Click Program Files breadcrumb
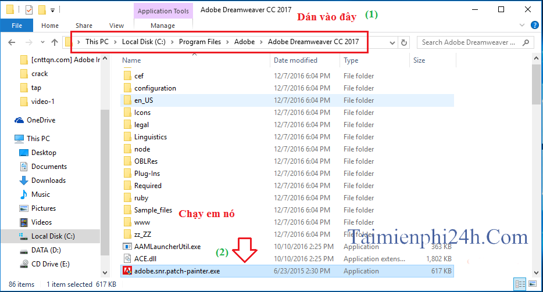Viewport: 543px width, 292px height. click(200, 42)
